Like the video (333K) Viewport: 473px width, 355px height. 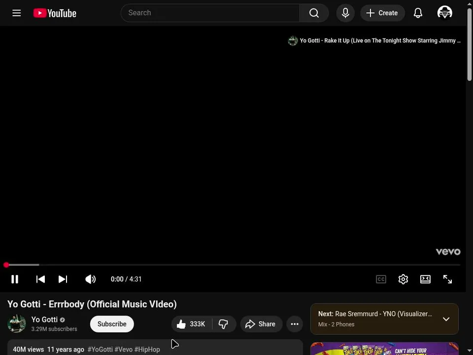(x=191, y=324)
